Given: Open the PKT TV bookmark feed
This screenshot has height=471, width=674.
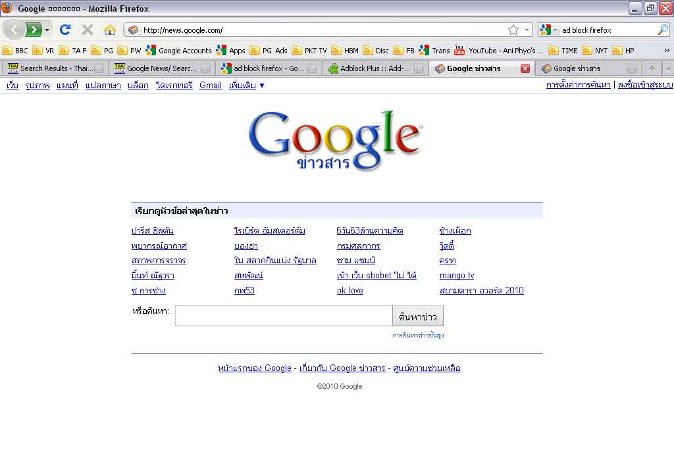Looking at the screenshot, I should click(309, 51).
